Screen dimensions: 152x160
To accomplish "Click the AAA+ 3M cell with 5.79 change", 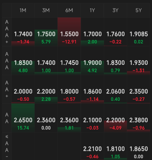I will 46,32.
